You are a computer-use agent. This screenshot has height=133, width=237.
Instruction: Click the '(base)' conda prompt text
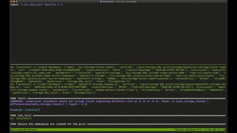click(x=14, y=4)
